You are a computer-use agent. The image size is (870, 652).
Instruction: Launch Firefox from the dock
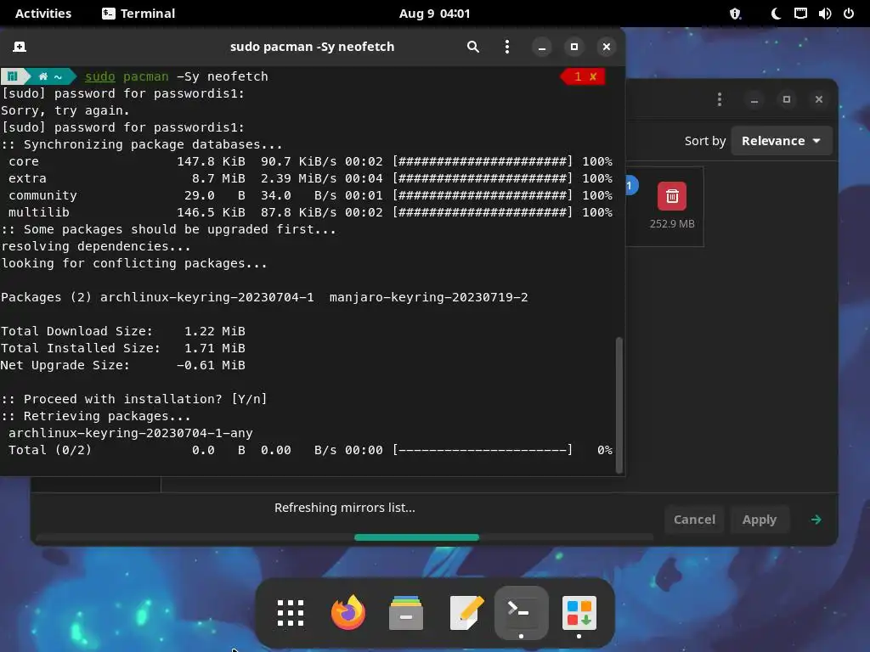[348, 613]
